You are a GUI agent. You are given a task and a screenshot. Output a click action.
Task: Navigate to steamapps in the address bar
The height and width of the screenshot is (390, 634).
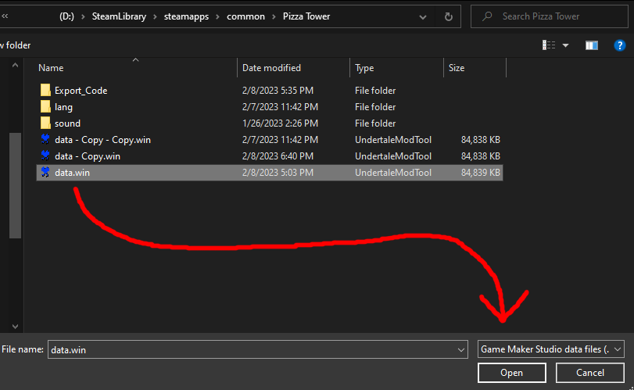click(x=186, y=16)
